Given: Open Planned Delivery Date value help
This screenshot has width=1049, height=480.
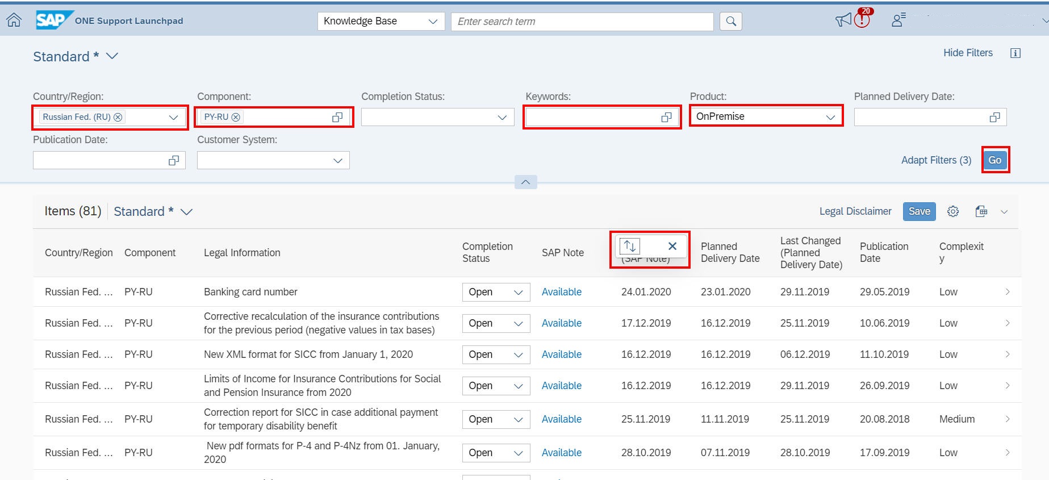Looking at the screenshot, I should (x=995, y=117).
